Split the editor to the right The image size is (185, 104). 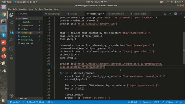(175, 14)
